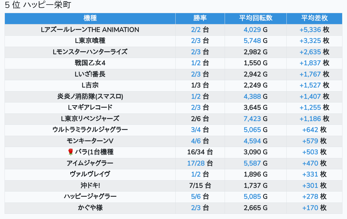Click the 7,423 G value for L東京リベンジャーズ
This screenshot has width=347, height=219.
(252, 119)
